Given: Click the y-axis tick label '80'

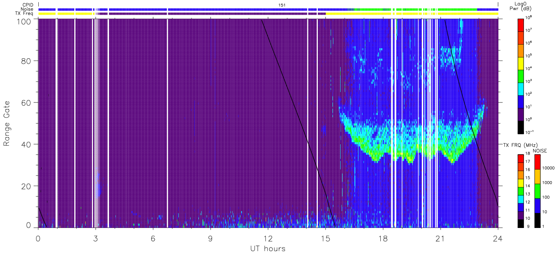Looking at the screenshot, I should [26, 61].
